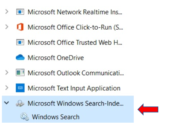Viewport: 173px width, 130px height.
Task: Click the orange Microsoft Office Click-to-Run icon
Action: click(x=20, y=27)
